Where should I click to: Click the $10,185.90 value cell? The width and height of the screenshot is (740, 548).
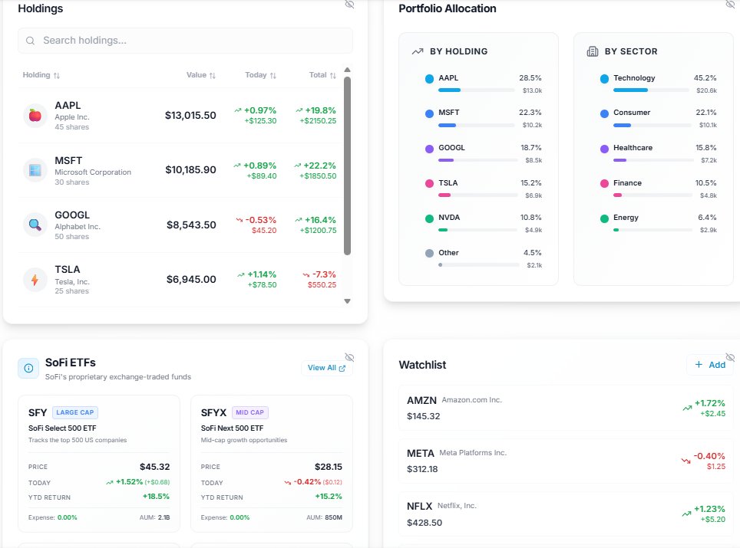pos(190,169)
